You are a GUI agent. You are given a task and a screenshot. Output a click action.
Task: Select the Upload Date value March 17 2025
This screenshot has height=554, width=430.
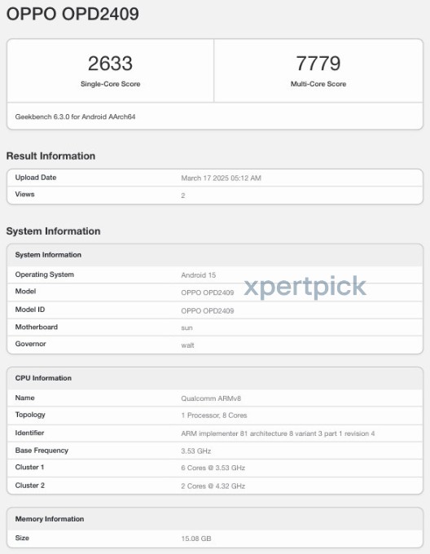pos(221,178)
